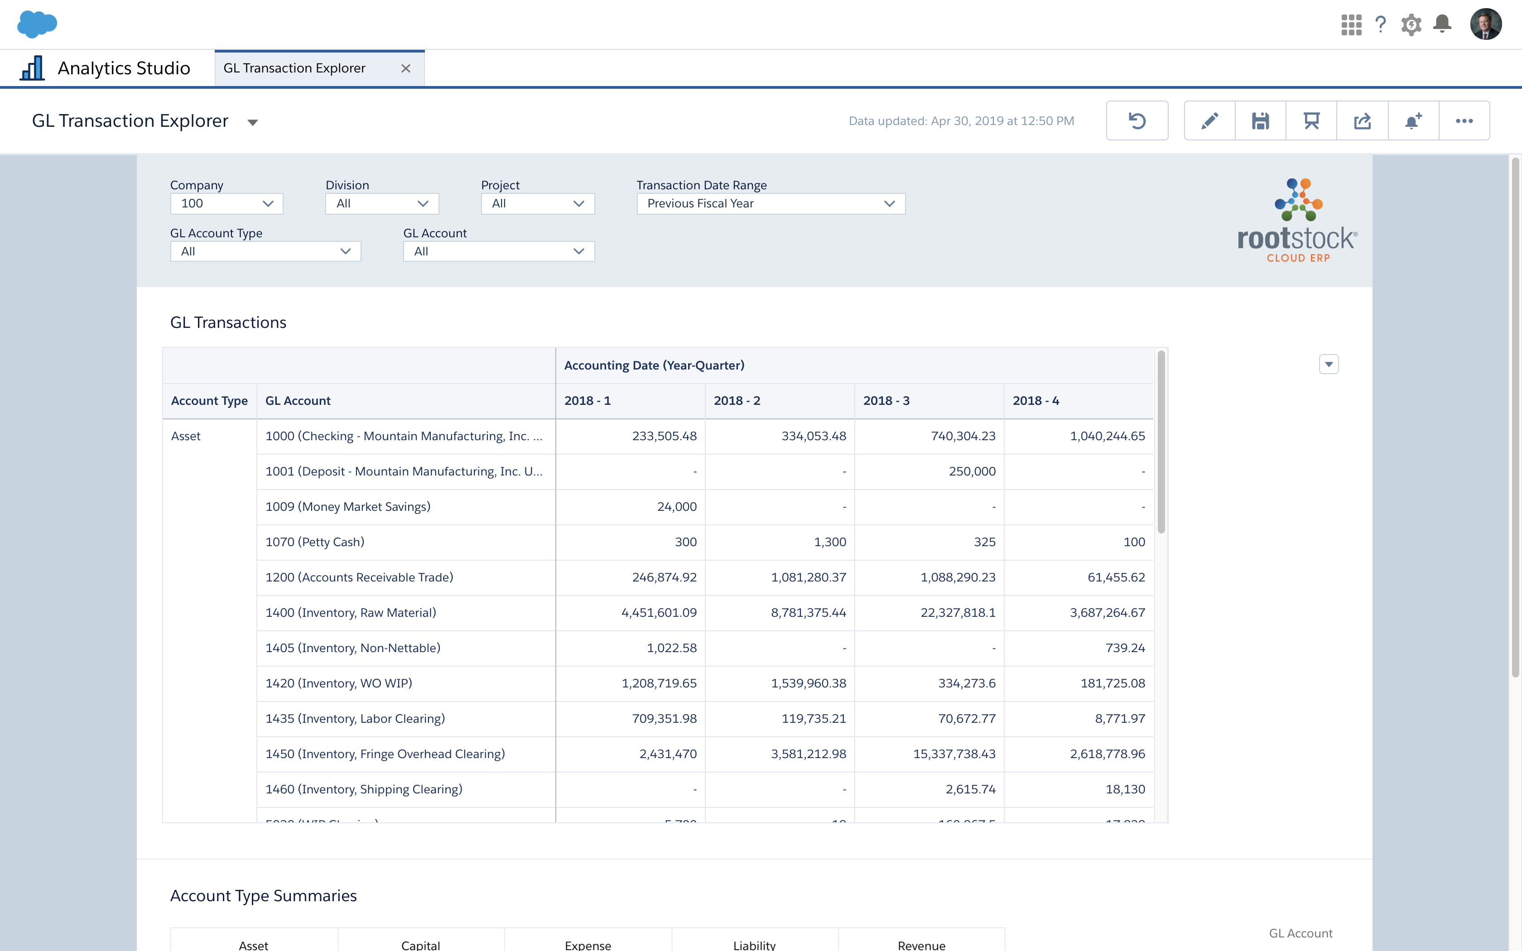This screenshot has width=1522, height=951.
Task: Set a notification with bell-plus icon
Action: click(x=1412, y=121)
